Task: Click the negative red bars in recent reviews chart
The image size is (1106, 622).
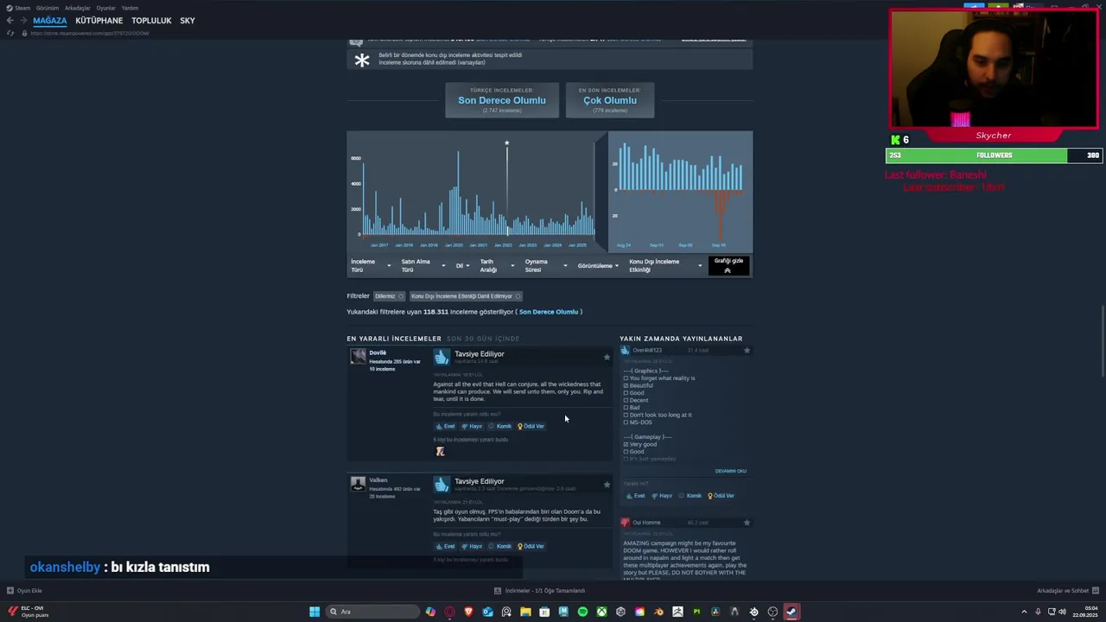Action: point(720,213)
